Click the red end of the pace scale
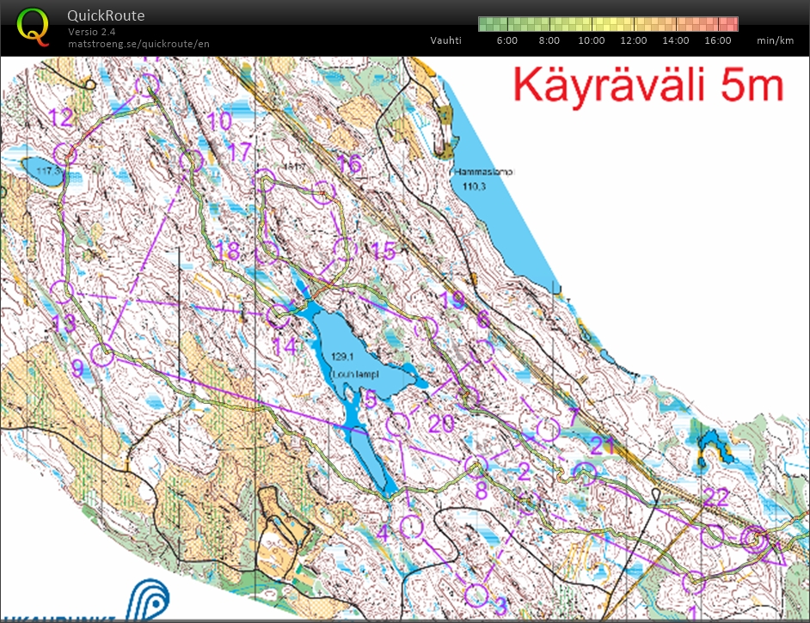The height and width of the screenshot is (623, 810). click(x=732, y=23)
